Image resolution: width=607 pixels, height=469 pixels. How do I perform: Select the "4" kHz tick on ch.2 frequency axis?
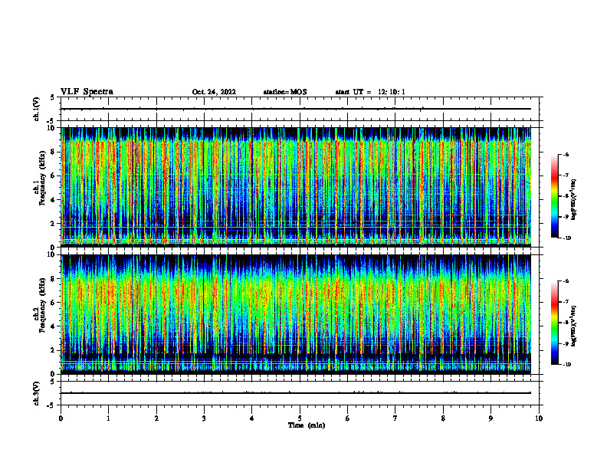(x=53, y=326)
